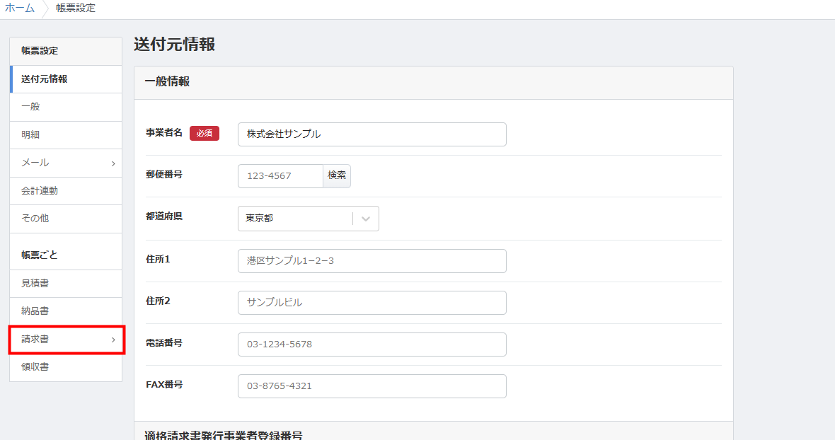Open the 会計連動 settings item
Image resolution: width=835 pixels, height=440 pixels.
[x=40, y=191]
